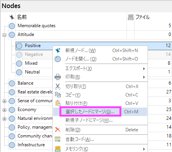
Task: Click the auto code lines icon
Action: (x=58, y=139)
